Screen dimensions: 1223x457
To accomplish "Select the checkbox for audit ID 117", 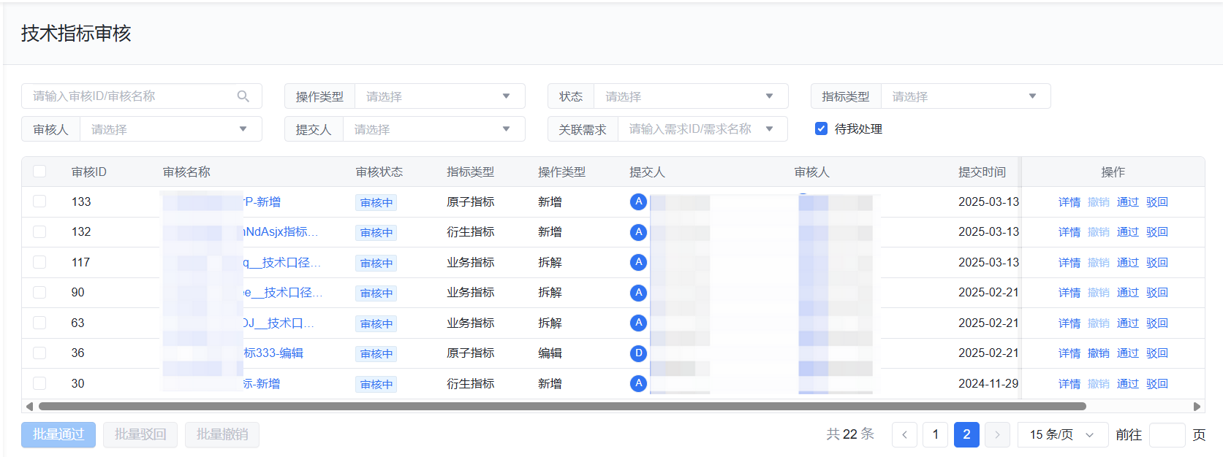I will (x=39, y=262).
